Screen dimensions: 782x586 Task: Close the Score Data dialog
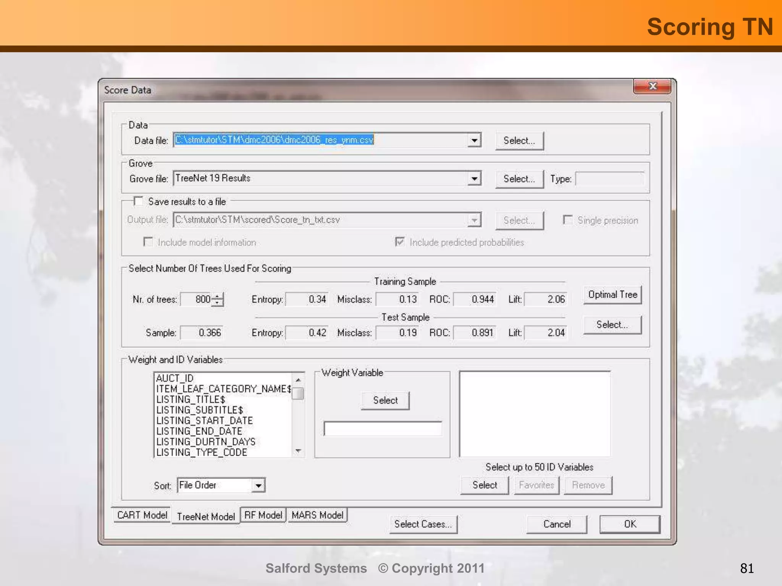(x=652, y=87)
